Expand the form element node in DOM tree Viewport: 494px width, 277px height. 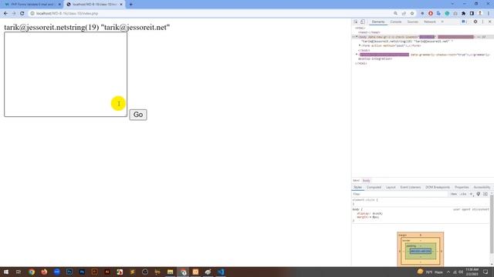coord(360,45)
